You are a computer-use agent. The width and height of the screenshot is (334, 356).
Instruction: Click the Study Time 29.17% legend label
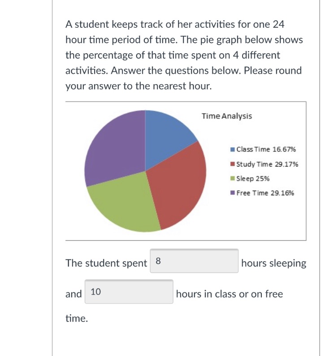[267, 164]
